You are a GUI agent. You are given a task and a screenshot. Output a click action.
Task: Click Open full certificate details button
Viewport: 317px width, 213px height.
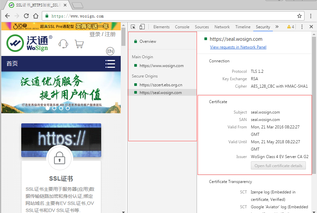[x=278, y=166]
